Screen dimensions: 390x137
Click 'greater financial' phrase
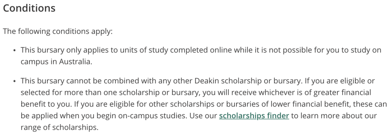pyautogui.click(x=342, y=93)
